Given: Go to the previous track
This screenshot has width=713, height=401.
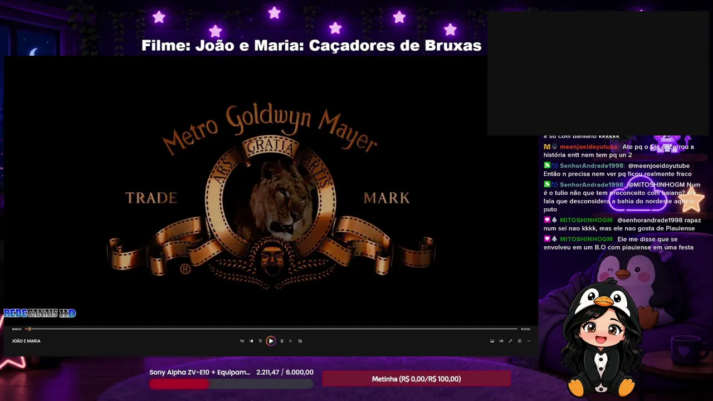Looking at the screenshot, I should point(251,341).
